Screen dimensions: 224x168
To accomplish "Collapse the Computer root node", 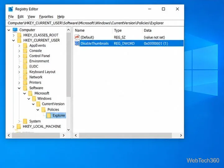I will click(x=9, y=30).
